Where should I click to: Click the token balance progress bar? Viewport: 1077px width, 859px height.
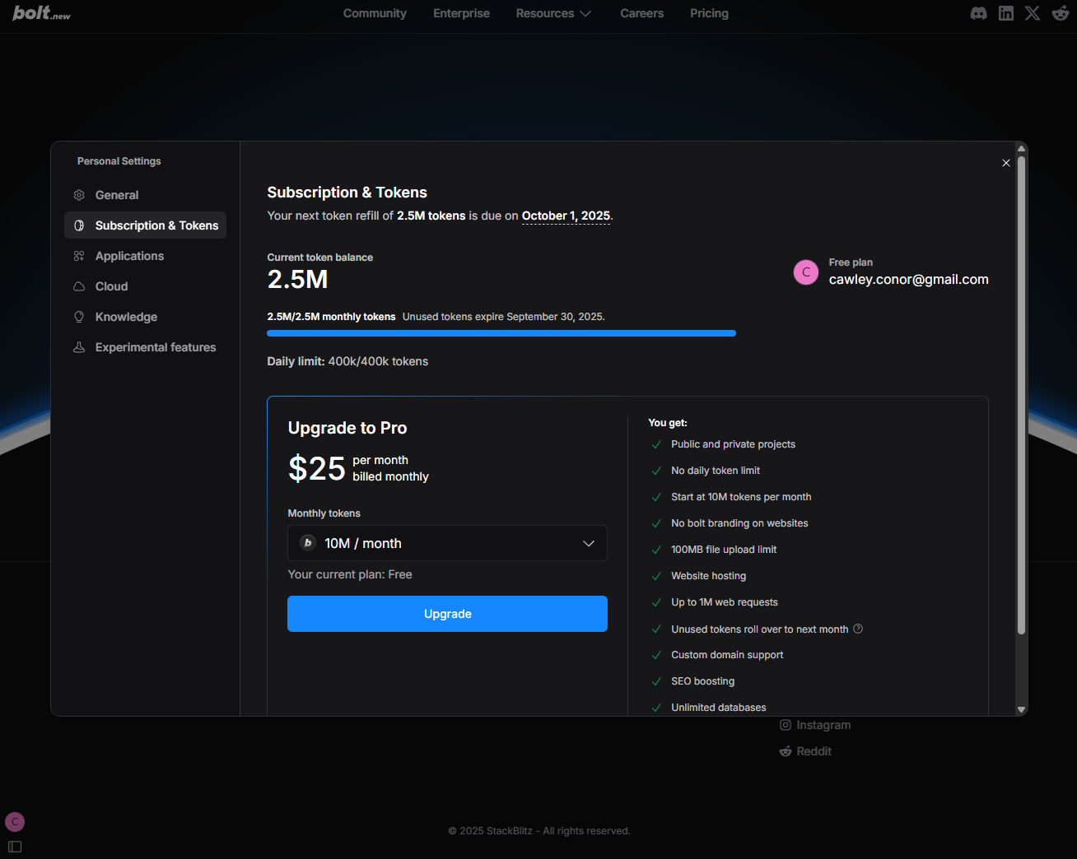coord(501,332)
